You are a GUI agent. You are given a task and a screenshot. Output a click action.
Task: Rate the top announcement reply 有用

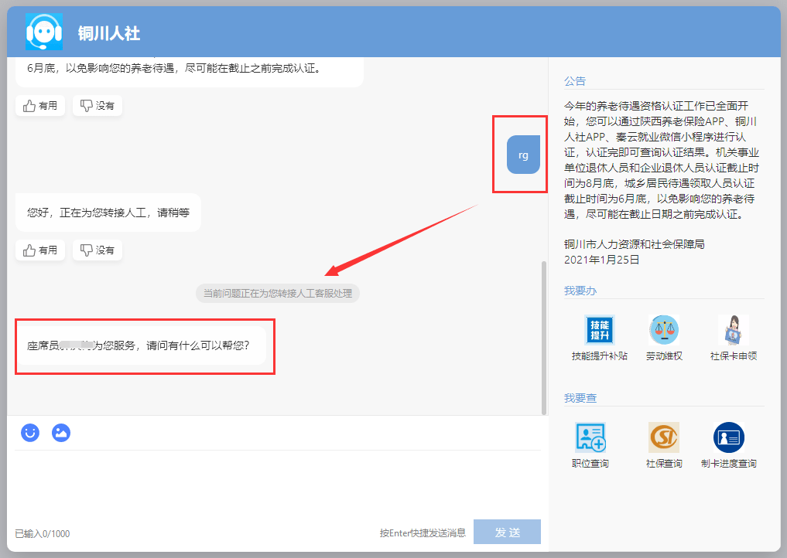[40, 106]
